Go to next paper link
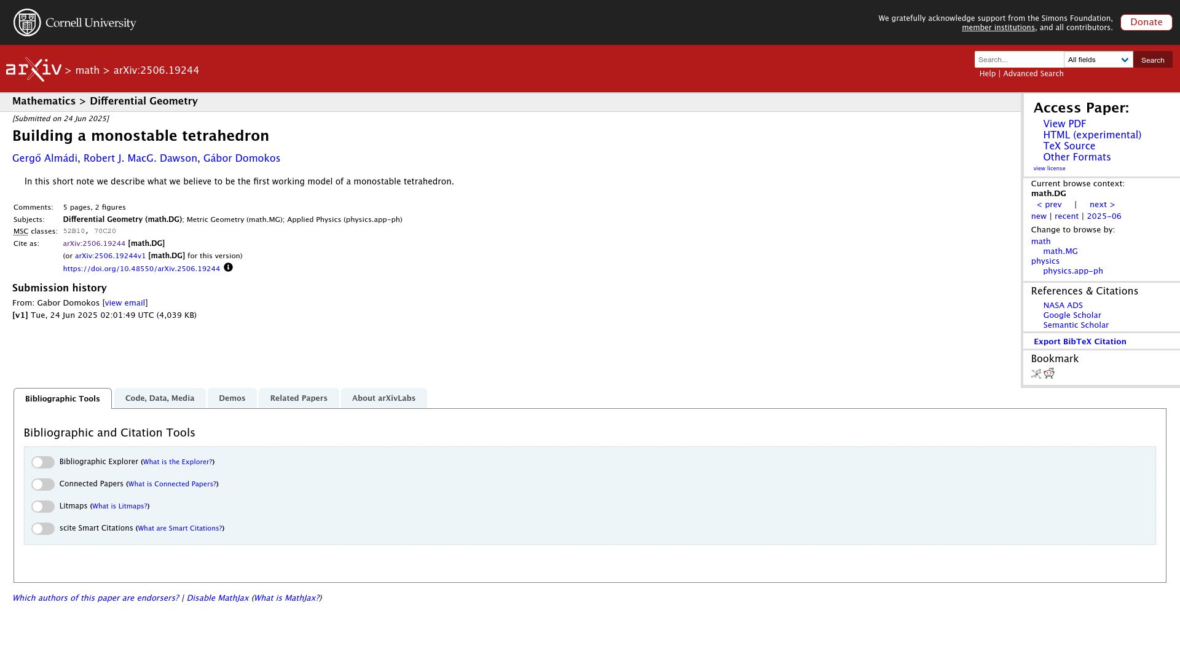The image size is (1180, 664). coord(1102,205)
